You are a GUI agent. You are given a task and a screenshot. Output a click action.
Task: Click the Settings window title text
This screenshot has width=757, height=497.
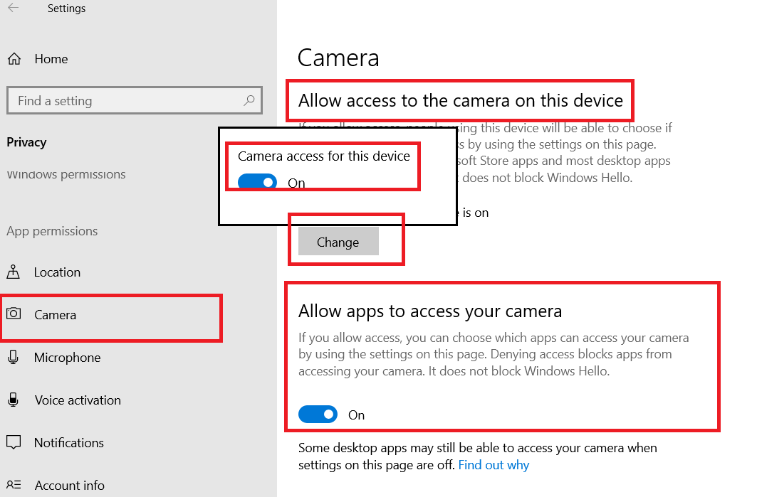(67, 9)
